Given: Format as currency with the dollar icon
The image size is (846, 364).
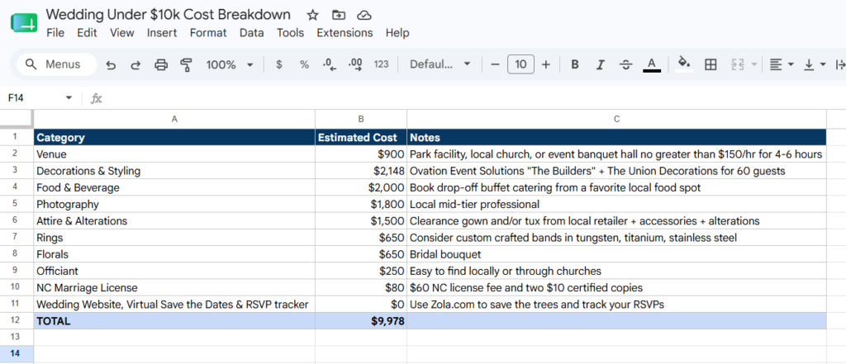Looking at the screenshot, I should coord(279,64).
